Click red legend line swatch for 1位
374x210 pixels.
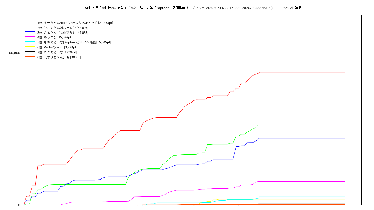click(x=30, y=22)
